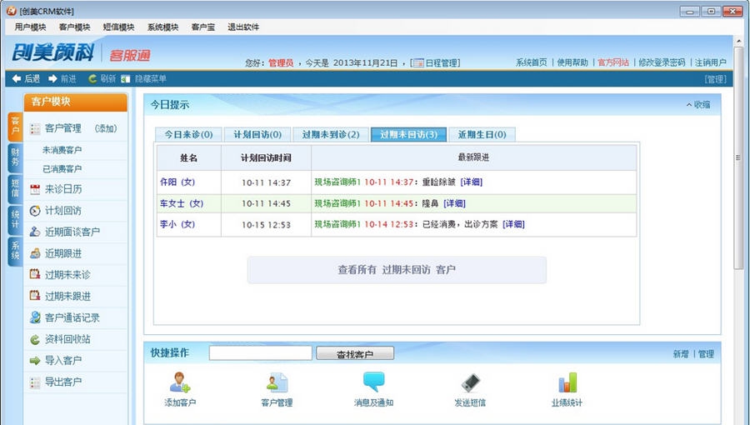Click (添加) next to 客户管理
750x425 pixels.
coord(106,128)
